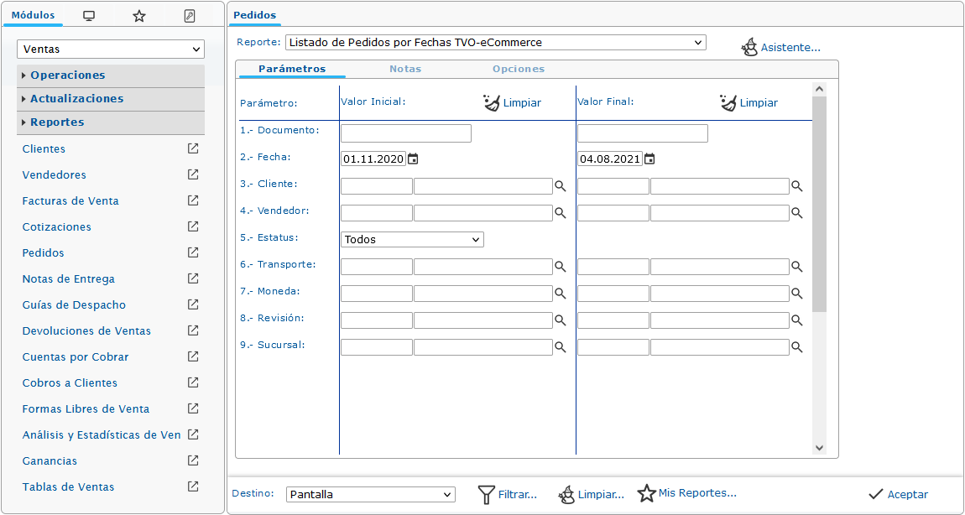Viewport: 965px width, 515px height.
Task: Open Formas Libres de Venta external icon
Action: point(193,408)
